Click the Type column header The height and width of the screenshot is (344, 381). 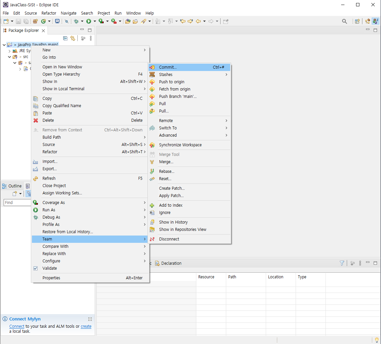[x=311, y=277]
